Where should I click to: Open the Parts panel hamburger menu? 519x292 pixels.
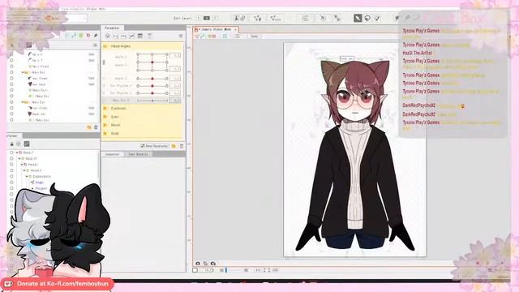click(96, 45)
